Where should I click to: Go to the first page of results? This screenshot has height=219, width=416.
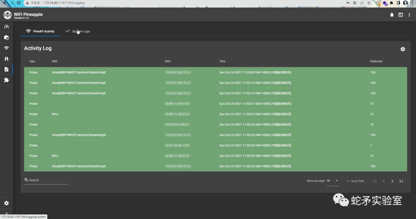click(375, 181)
